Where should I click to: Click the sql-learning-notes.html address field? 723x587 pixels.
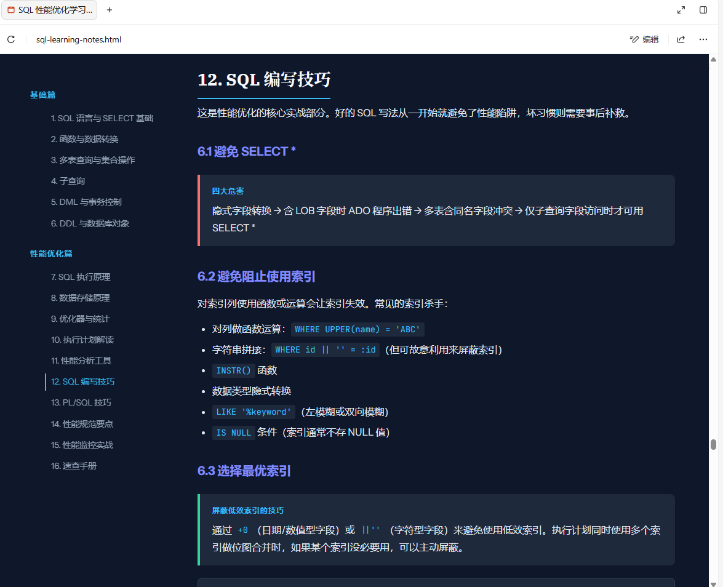pyautogui.click(x=79, y=39)
